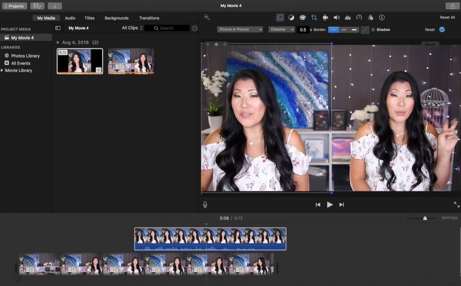This screenshot has height=286, width=461.
Task: Open timeline Settings
Action: (449, 218)
